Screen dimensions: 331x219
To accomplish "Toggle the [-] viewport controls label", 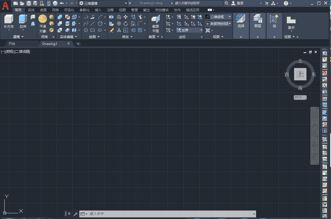I will tap(2, 51).
